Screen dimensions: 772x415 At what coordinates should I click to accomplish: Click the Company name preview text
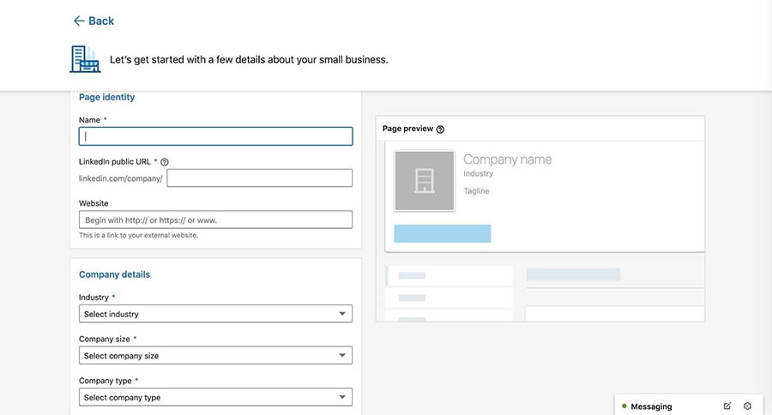[507, 159]
